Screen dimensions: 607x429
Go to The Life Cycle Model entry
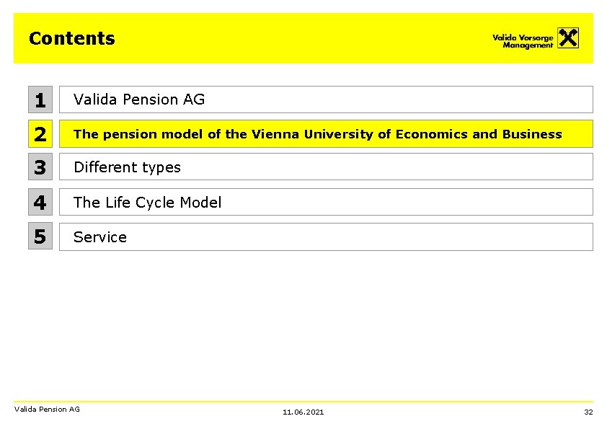[326, 202]
